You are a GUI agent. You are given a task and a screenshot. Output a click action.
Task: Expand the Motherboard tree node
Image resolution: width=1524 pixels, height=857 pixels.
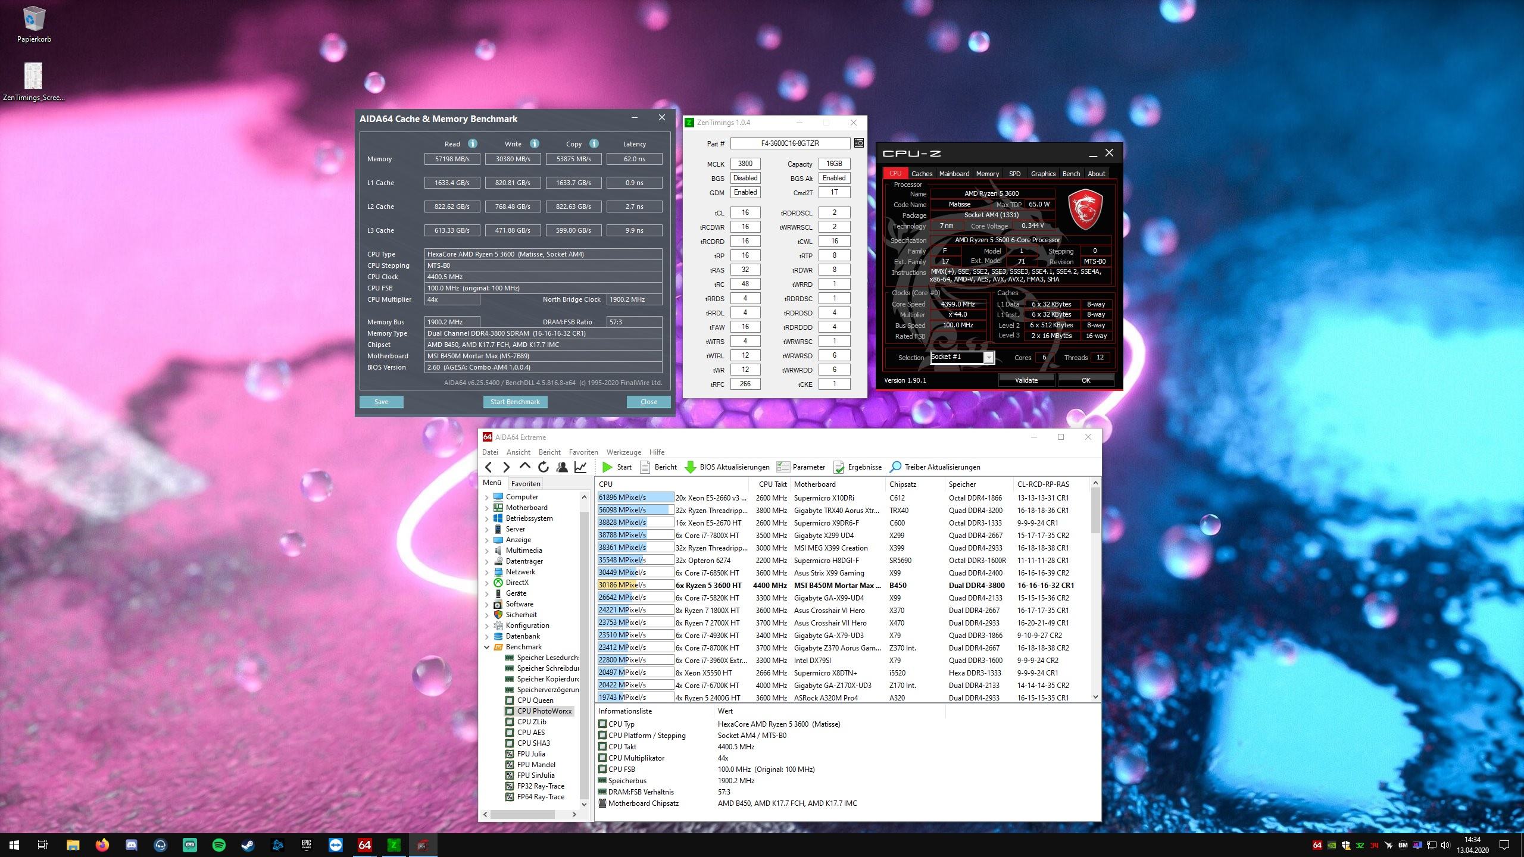[x=486, y=508]
